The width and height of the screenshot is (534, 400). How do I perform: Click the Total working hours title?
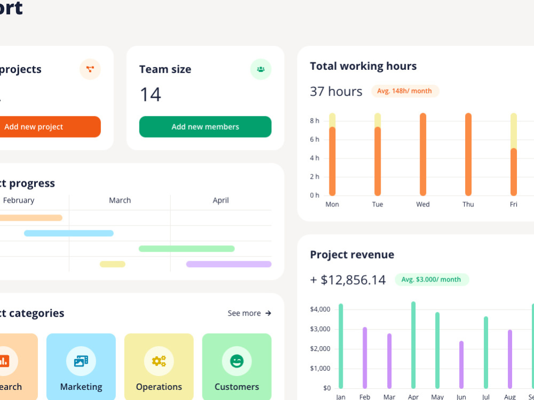pos(363,66)
